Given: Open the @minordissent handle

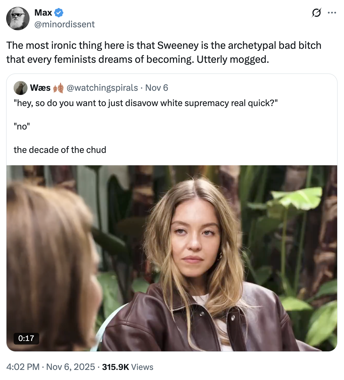Looking at the screenshot, I should coord(64,24).
